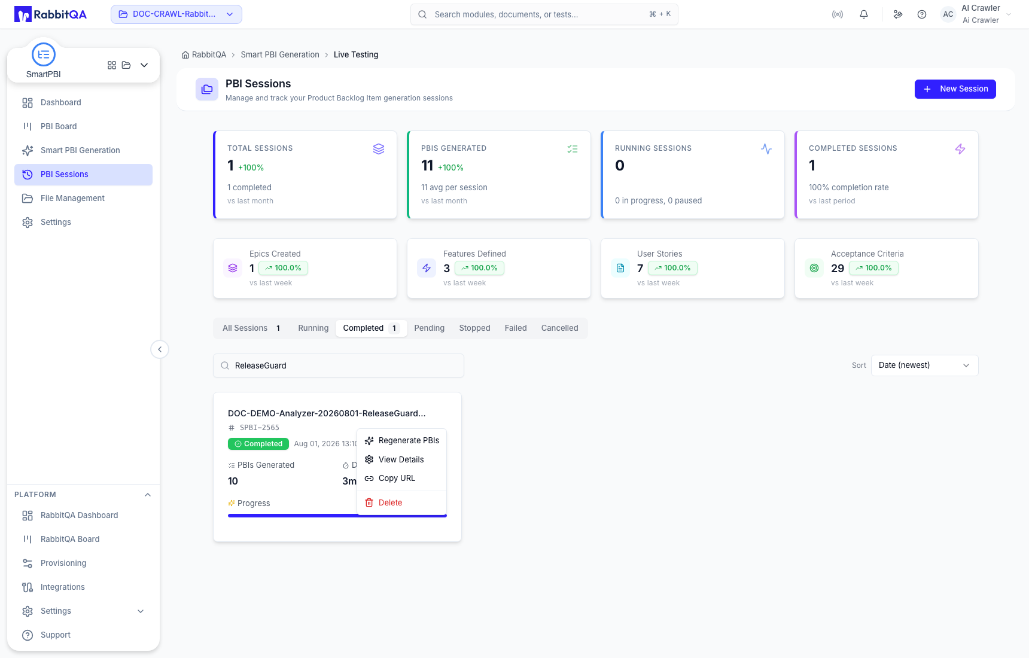Screen dimensions: 1029x658
Task: Open the DOC-DEMO-Analyzer session title
Action: click(327, 414)
